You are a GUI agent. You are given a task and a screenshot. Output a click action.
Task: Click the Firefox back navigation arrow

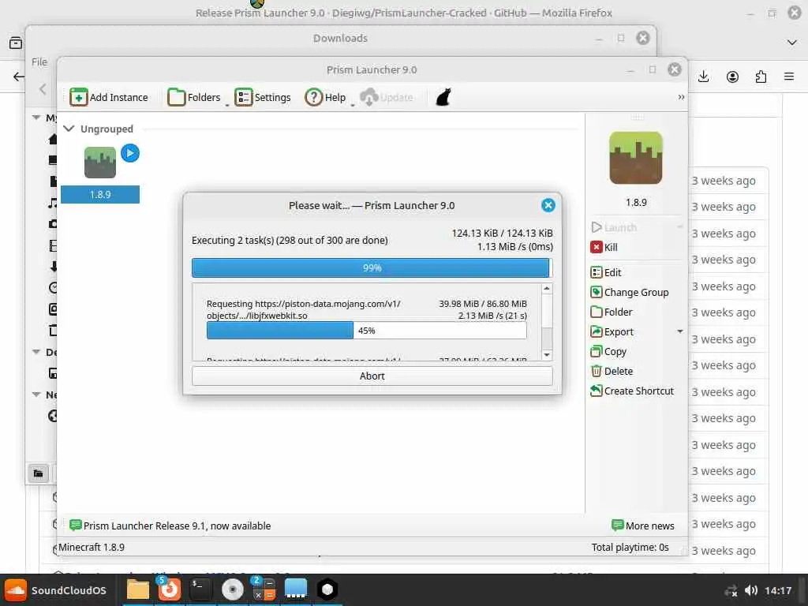coord(19,77)
